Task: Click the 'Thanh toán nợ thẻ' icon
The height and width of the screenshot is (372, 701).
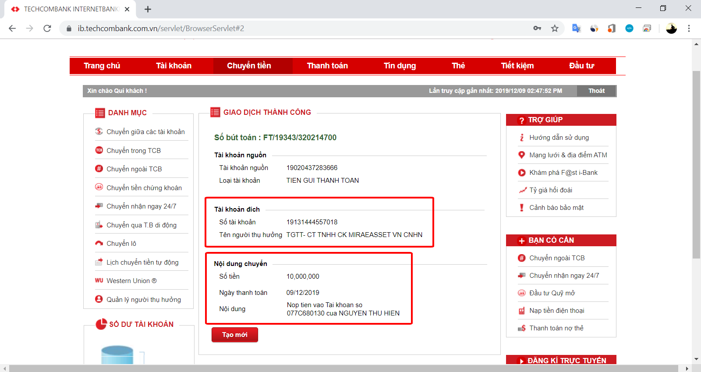Action: (522, 328)
